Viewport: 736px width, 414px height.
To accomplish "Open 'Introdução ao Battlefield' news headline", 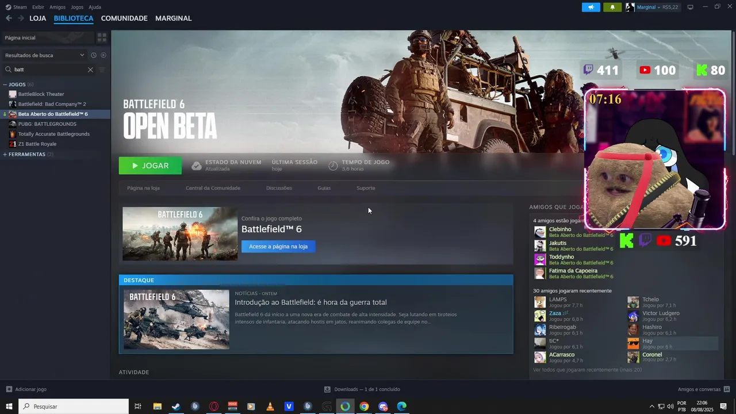I will 310,302.
